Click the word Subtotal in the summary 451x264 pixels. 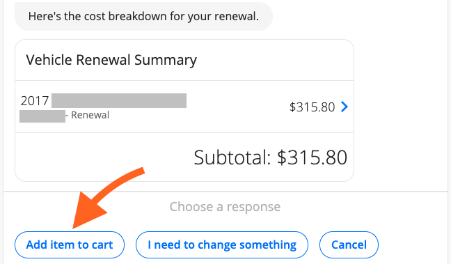pos(232,157)
